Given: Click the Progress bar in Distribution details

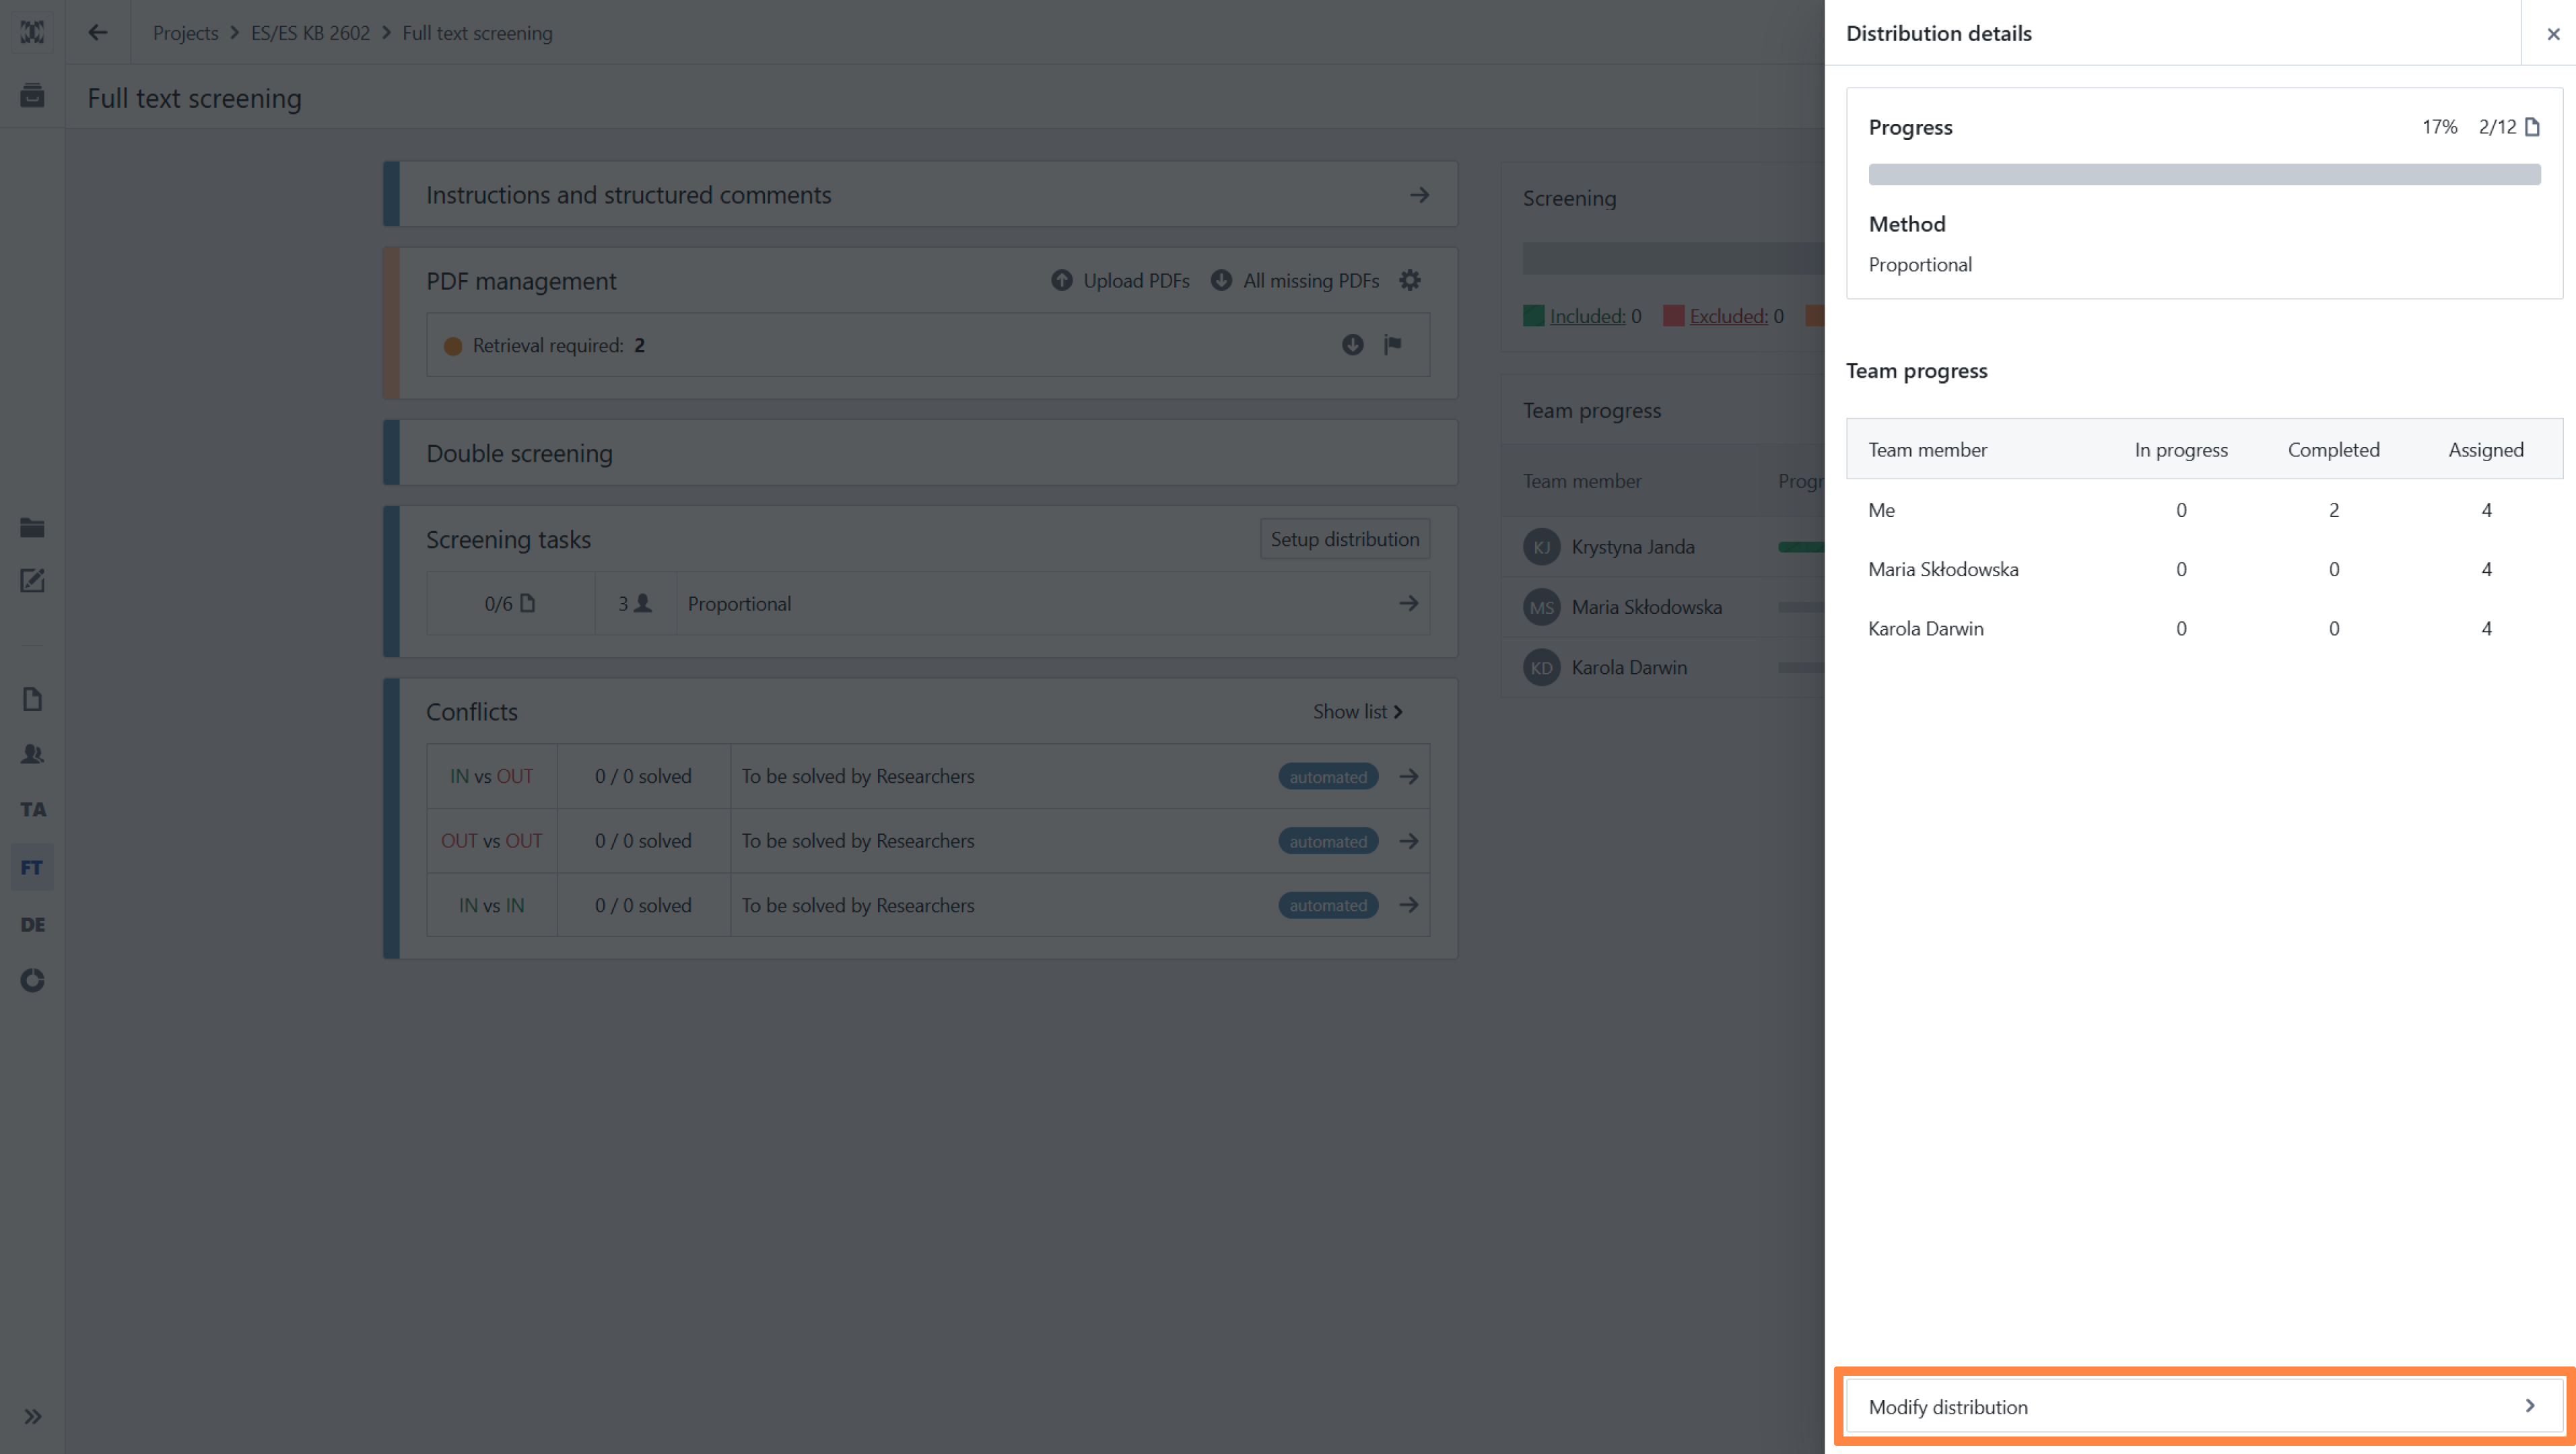Looking at the screenshot, I should coord(2203,174).
